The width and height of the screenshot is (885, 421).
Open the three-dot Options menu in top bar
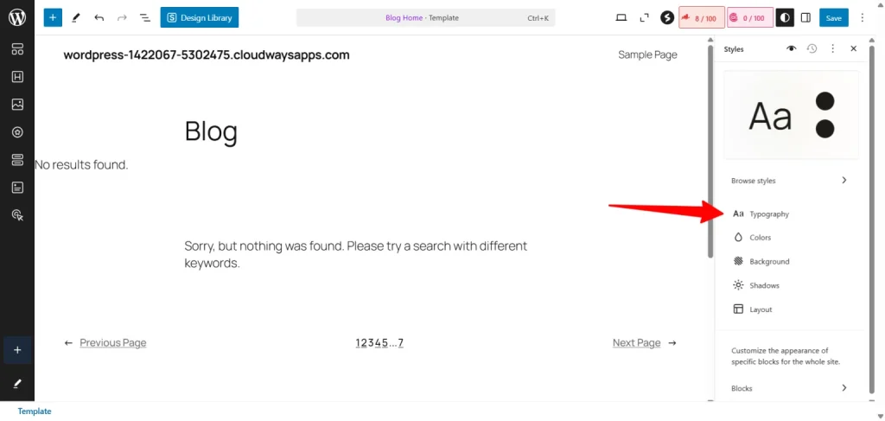pos(862,17)
